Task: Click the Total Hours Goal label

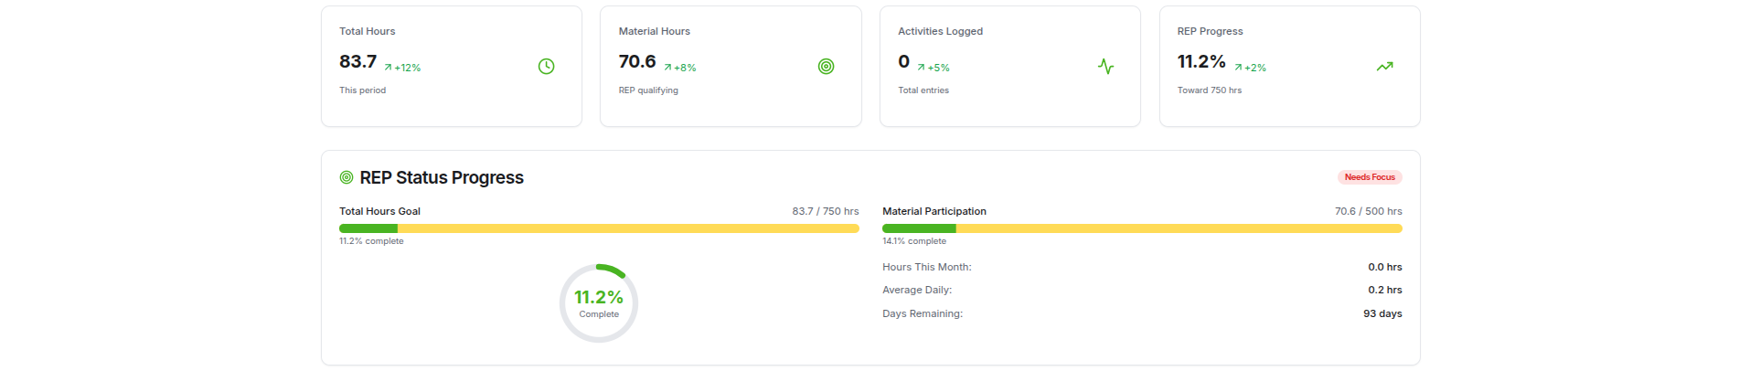Action: tap(379, 211)
